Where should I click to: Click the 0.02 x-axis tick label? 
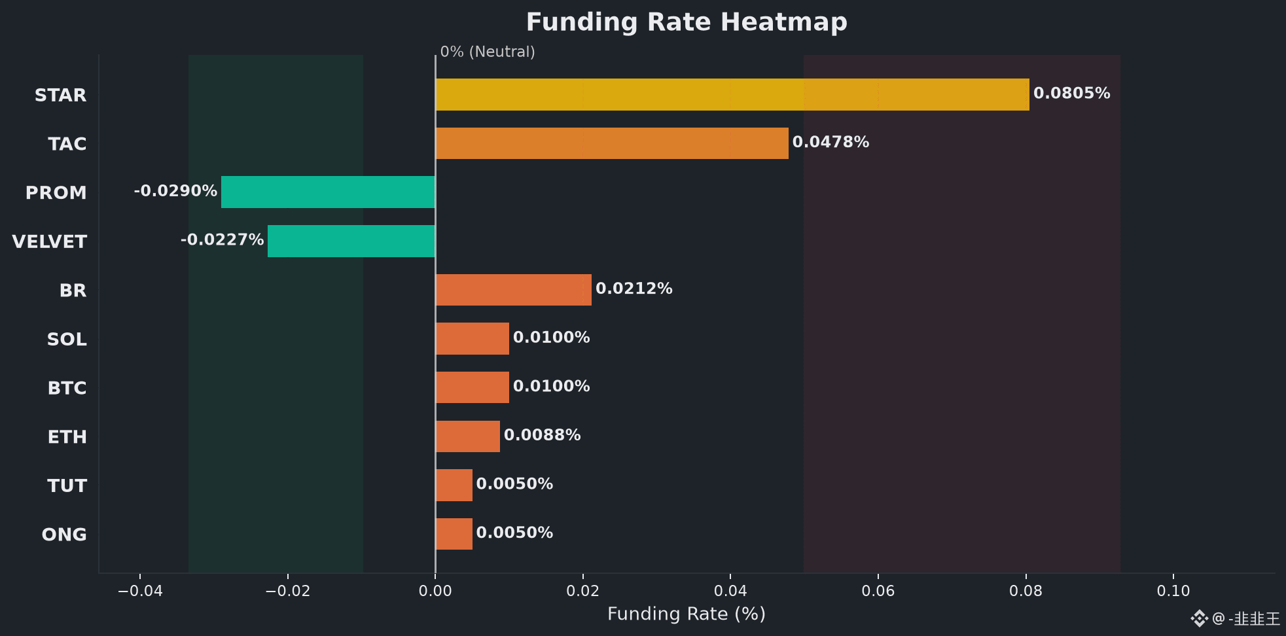(583, 592)
